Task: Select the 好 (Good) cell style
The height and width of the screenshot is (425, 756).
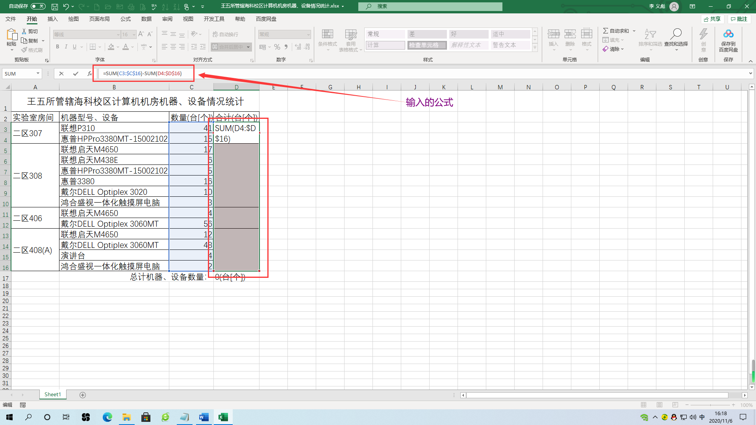Action: [469, 34]
